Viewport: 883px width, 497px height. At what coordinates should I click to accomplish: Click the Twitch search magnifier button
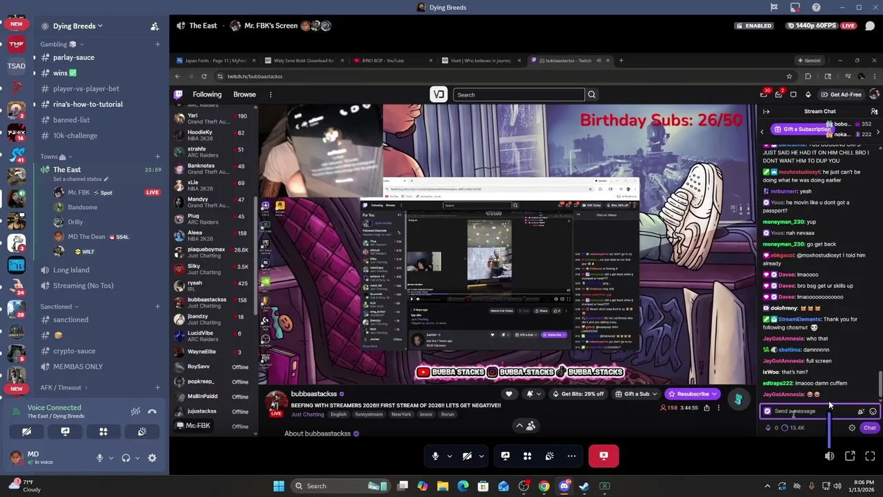tap(591, 95)
